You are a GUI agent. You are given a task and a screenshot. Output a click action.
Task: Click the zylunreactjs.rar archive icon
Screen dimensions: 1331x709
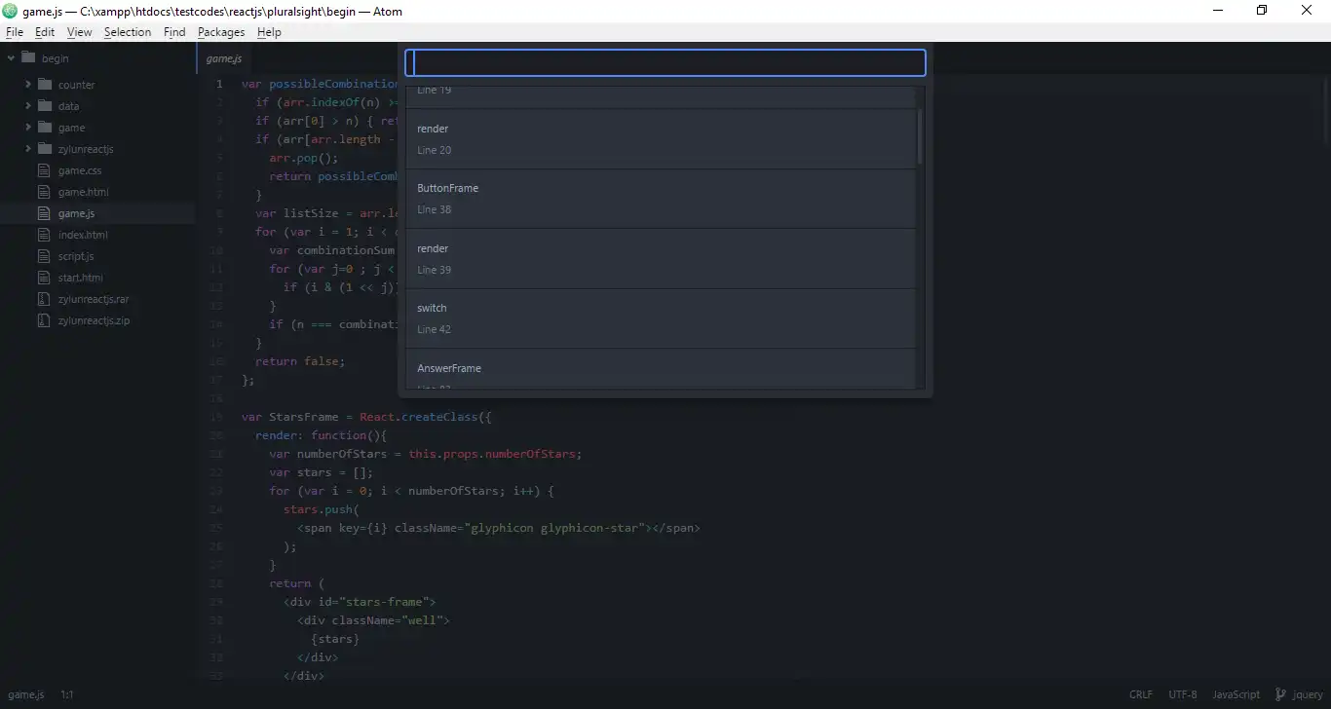(42, 298)
